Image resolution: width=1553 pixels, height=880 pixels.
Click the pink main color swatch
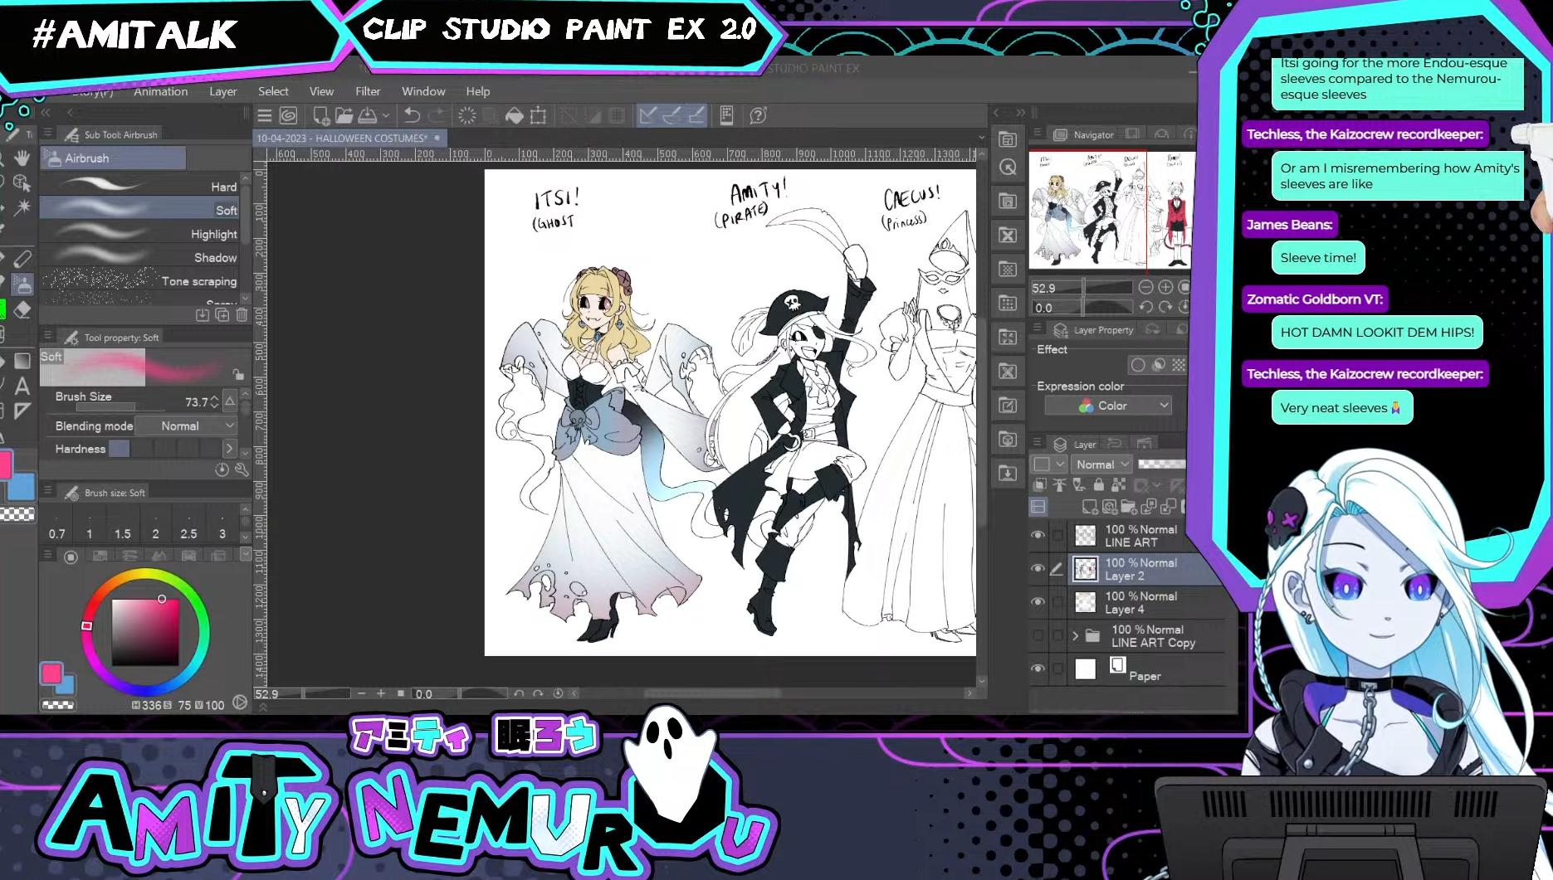coord(51,673)
